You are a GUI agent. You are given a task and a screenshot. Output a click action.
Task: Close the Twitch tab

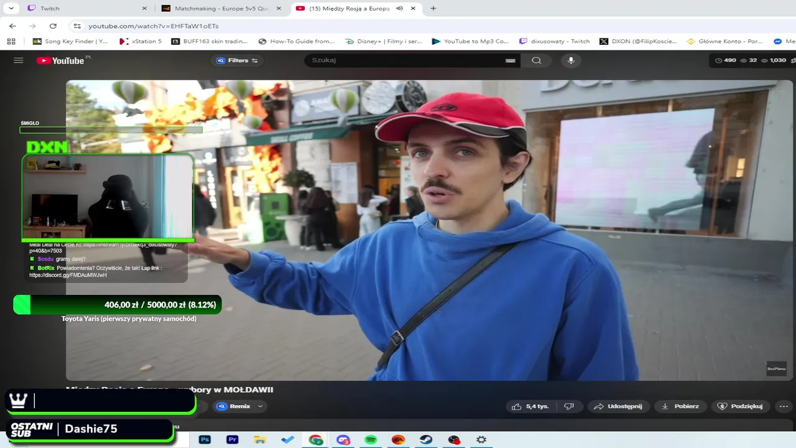[x=144, y=9]
